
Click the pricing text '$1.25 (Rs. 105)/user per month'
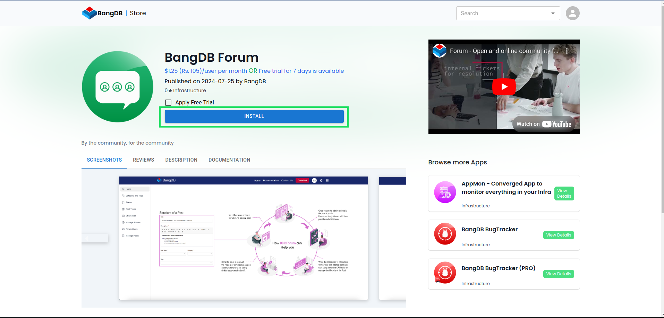[206, 71]
